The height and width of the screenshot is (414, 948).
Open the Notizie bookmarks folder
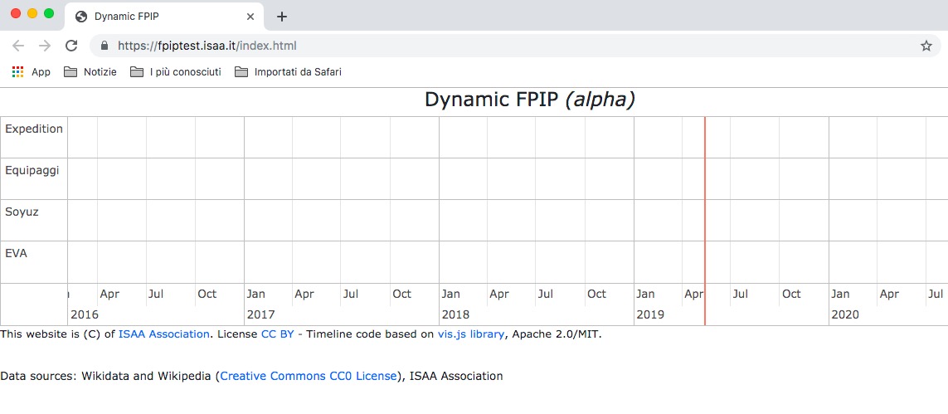90,72
